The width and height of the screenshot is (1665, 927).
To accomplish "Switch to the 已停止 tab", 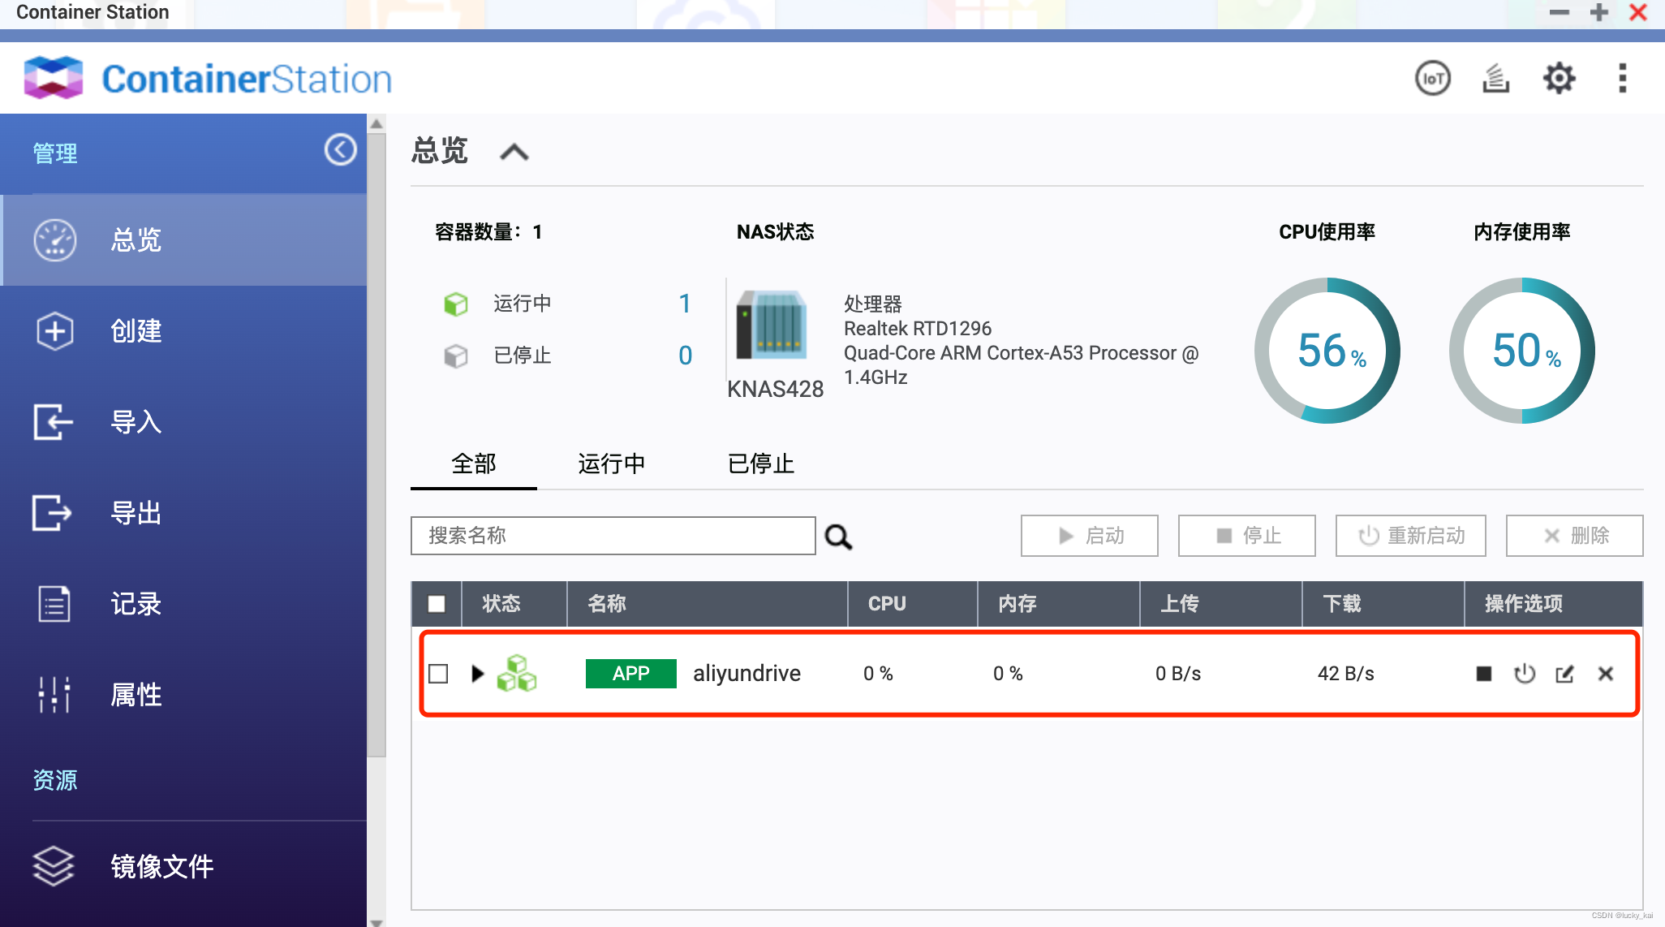I will 760,463.
